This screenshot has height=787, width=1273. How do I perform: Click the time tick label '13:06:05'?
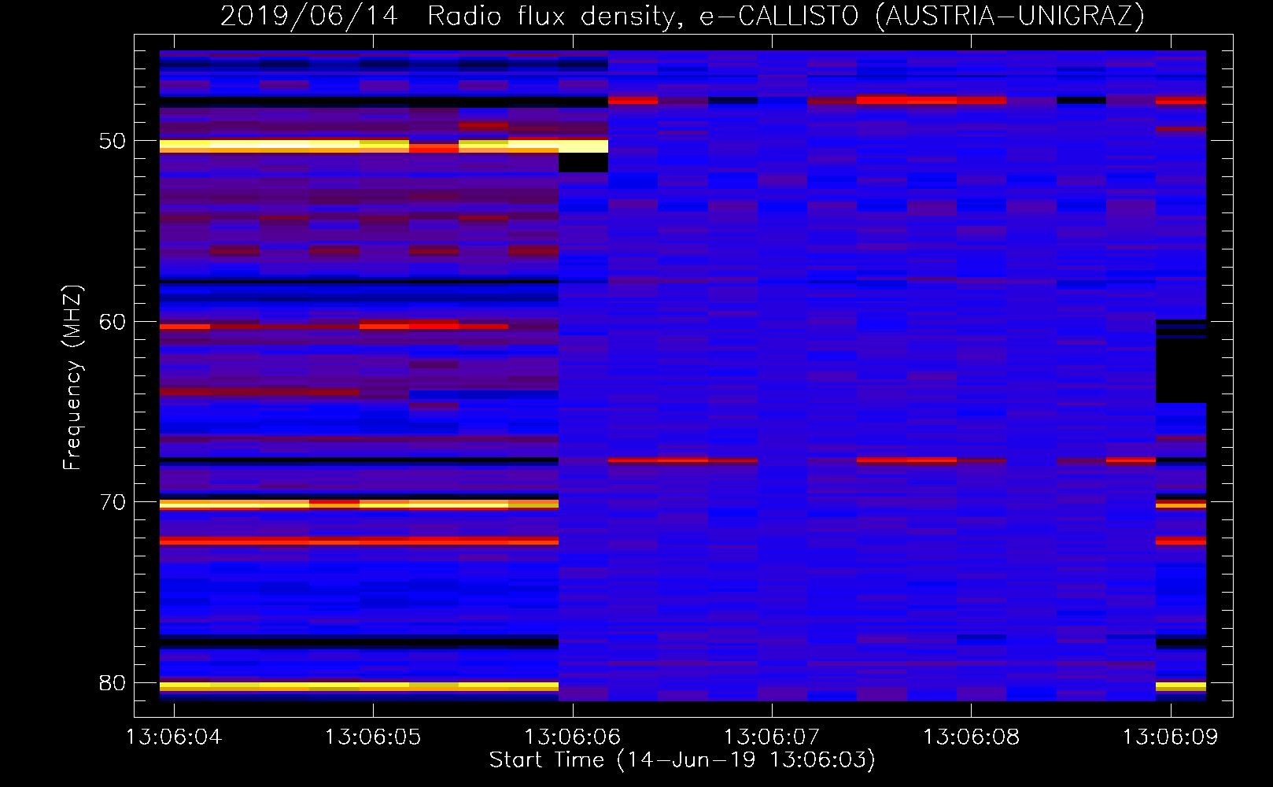point(373,737)
